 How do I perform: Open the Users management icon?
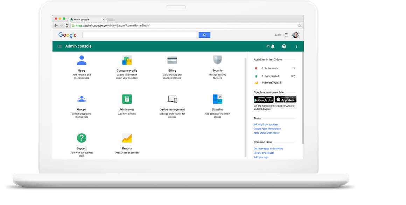pyautogui.click(x=82, y=60)
